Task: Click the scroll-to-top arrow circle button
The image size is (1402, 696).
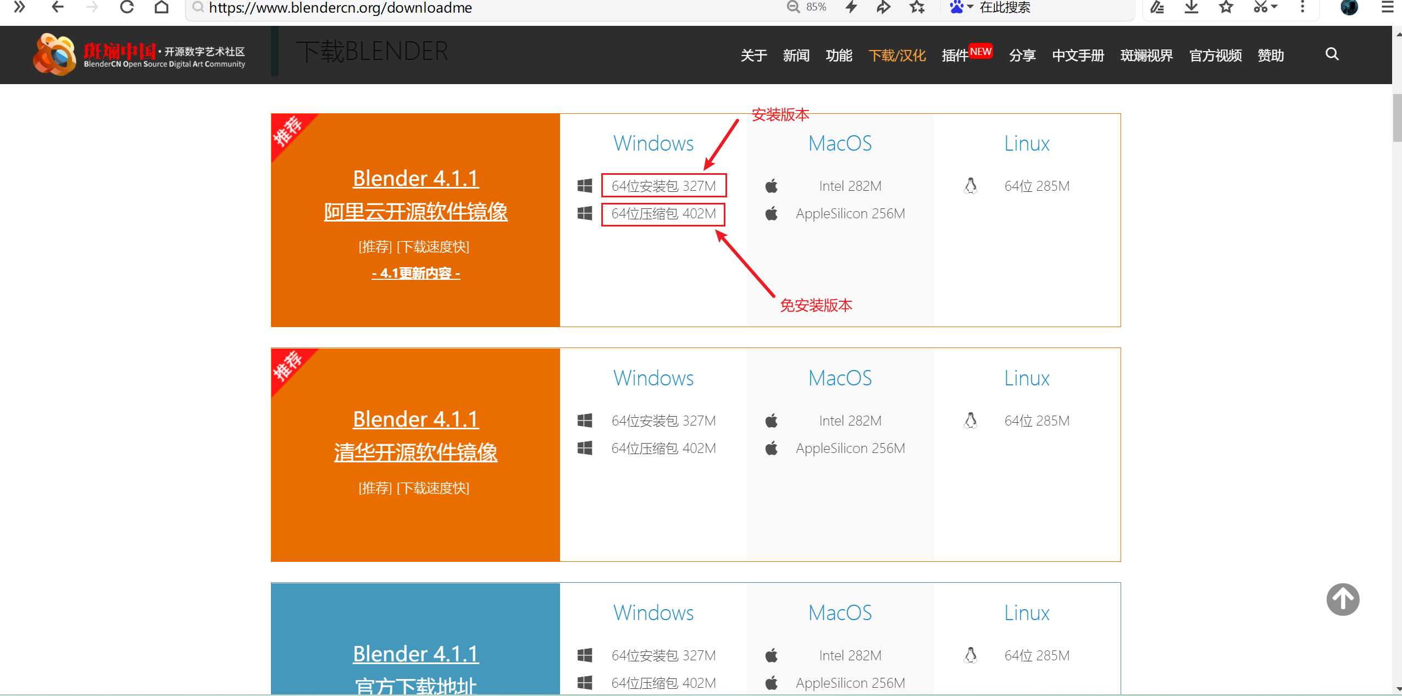Action: coord(1342,599)
